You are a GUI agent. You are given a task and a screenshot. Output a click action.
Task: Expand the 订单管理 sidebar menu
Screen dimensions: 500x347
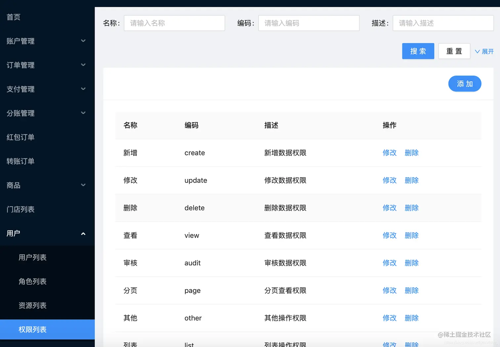(x=46, y=65)
